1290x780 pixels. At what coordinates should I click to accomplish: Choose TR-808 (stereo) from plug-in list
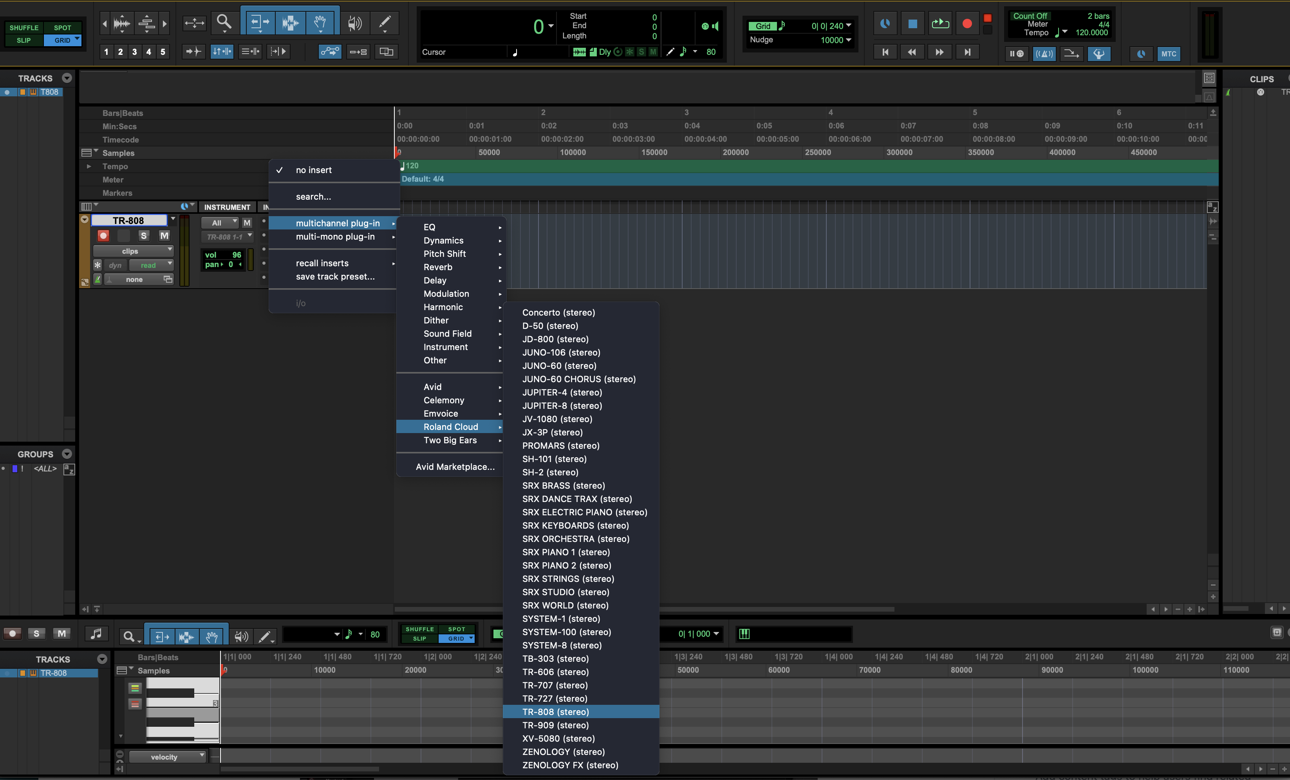click(555, 711)
